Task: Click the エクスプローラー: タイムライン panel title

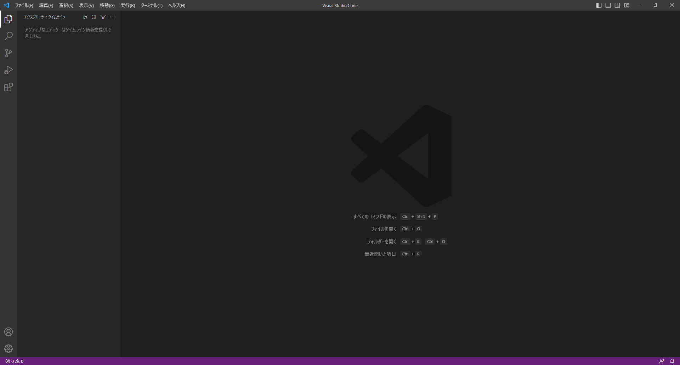Action: point(45,17)
